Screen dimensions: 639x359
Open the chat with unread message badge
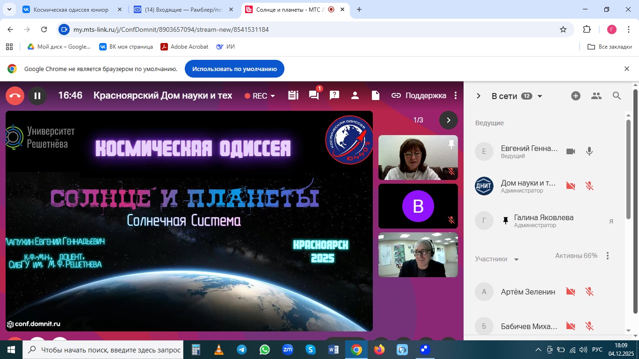tap(314, 95)
